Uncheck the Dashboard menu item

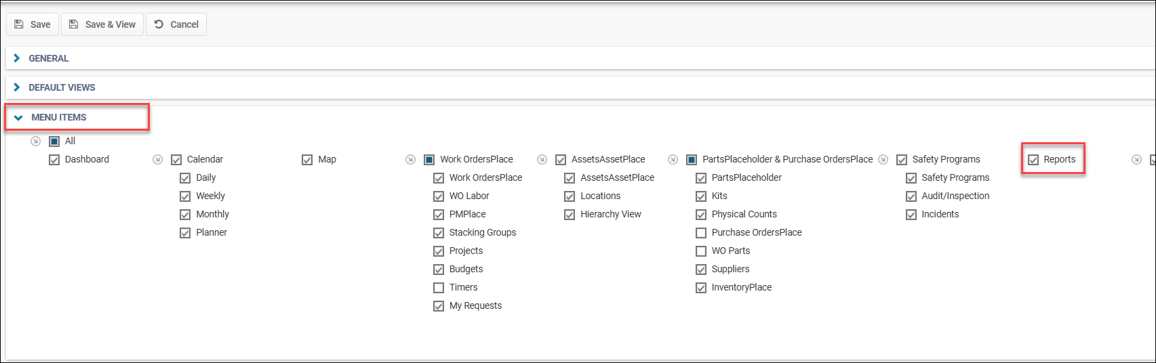pyautogui.click(x=54, y=160)
